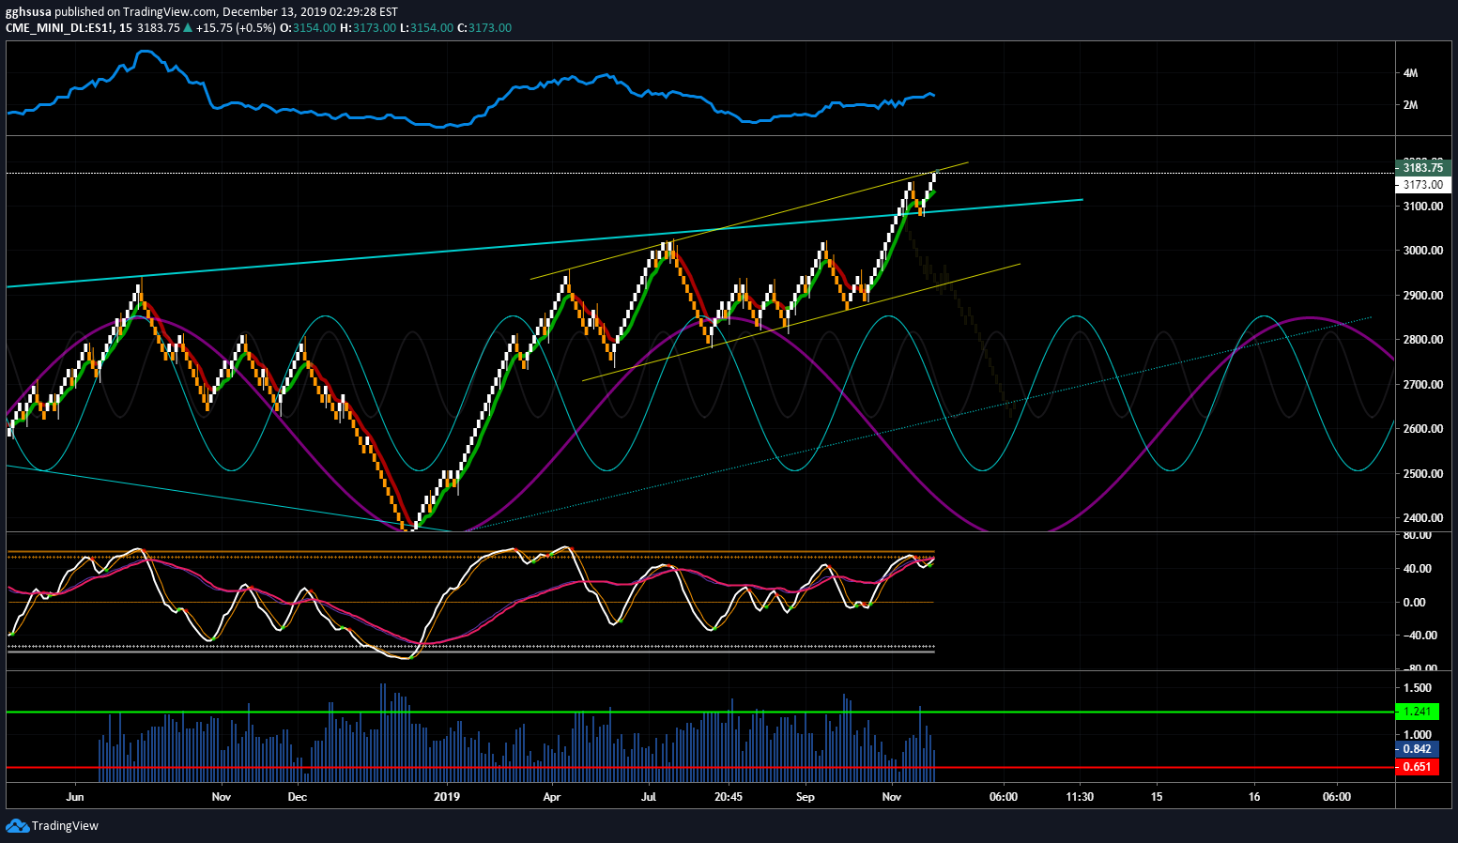Click the Apr label on time axis
1458x843 pixels.
(x=552, y=797)
